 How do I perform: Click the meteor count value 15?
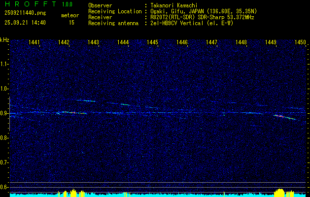point(71,23)
